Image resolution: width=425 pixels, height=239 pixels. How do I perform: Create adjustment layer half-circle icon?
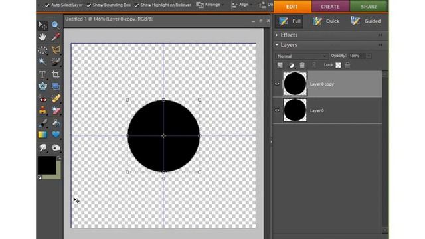pyautogui.click(x=292, y=65)
